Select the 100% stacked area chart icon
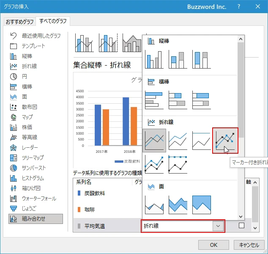Image resolution: width=268 pixels, height=254 pixels. click(202, 204)
